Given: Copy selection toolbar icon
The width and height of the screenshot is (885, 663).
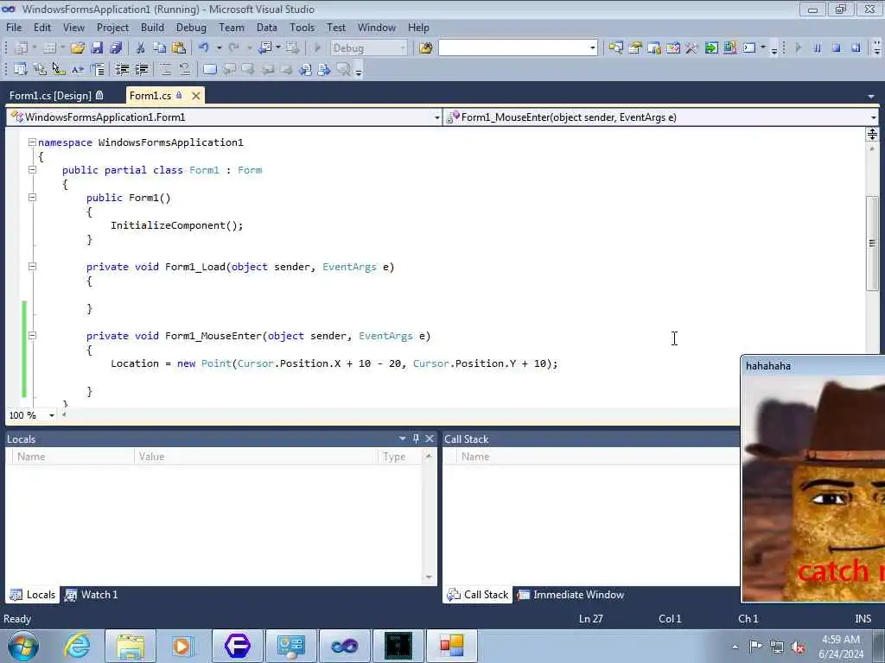Looking at the screenshot, I should pyautogui.click(x=160, y=48).
